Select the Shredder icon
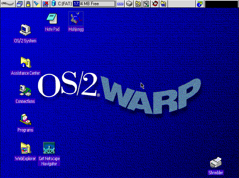Image resolution: width=239 pixels, height=178 pixels. click(x=216, y=162)
